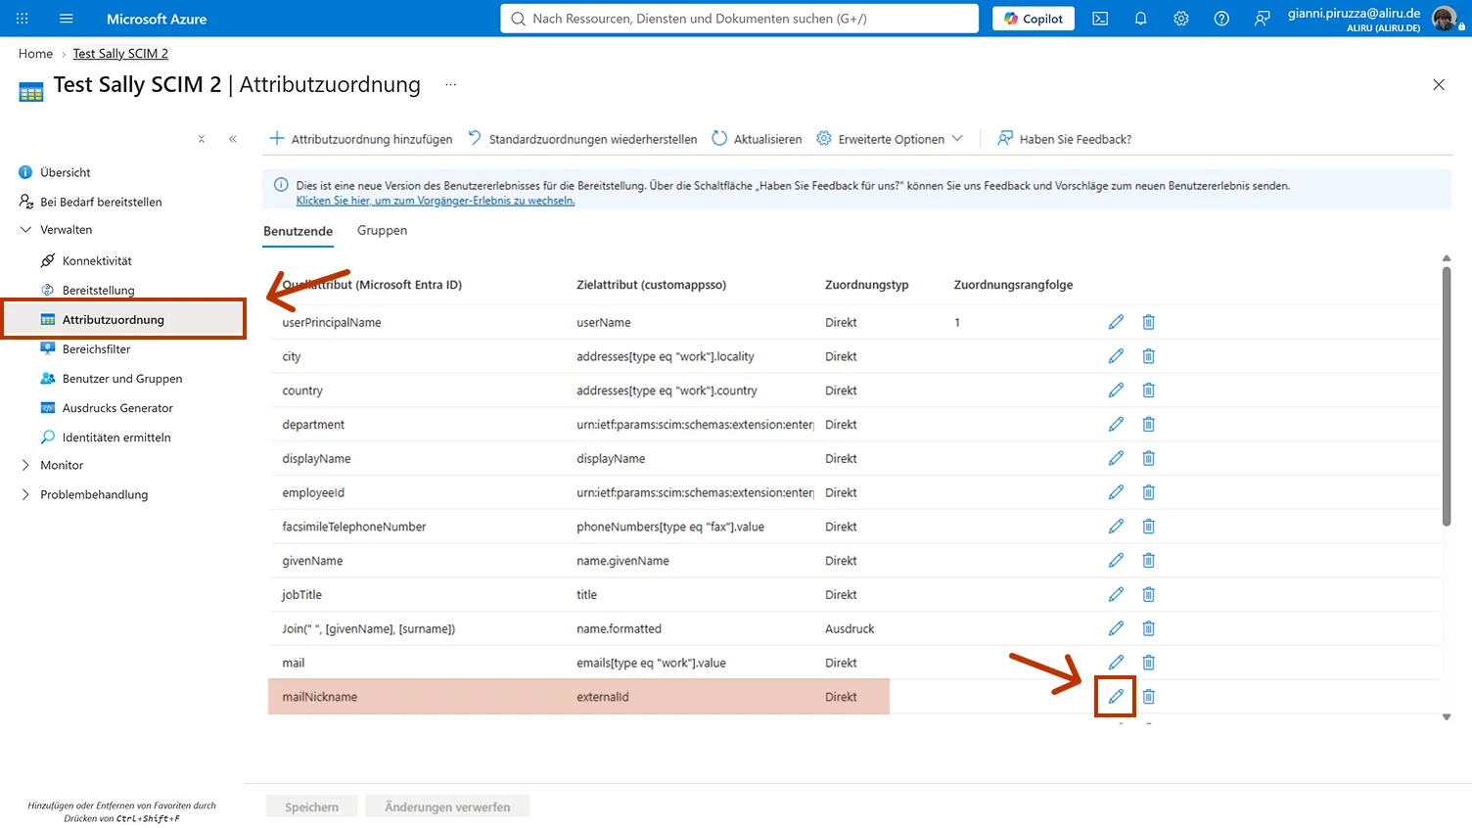Click Aktualisieren to refresh
The height and width of the screenshot is (828, 1472).
[x=757, y=139]
